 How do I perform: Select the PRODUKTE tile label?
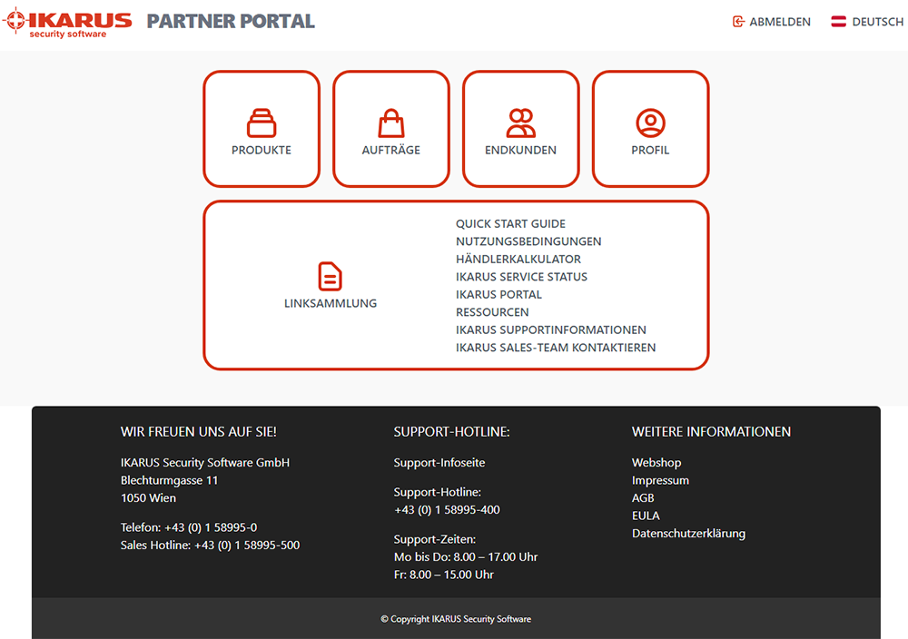coord(262,150)
